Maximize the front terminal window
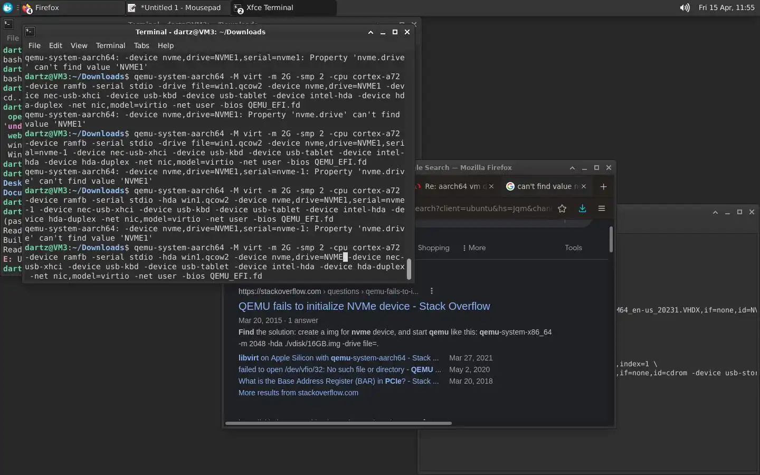 395,32
